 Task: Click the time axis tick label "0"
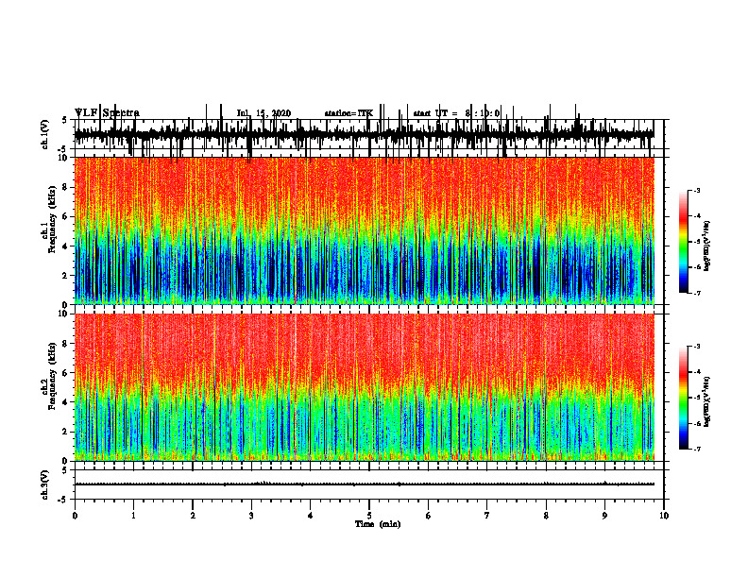[x=75, y=516]
